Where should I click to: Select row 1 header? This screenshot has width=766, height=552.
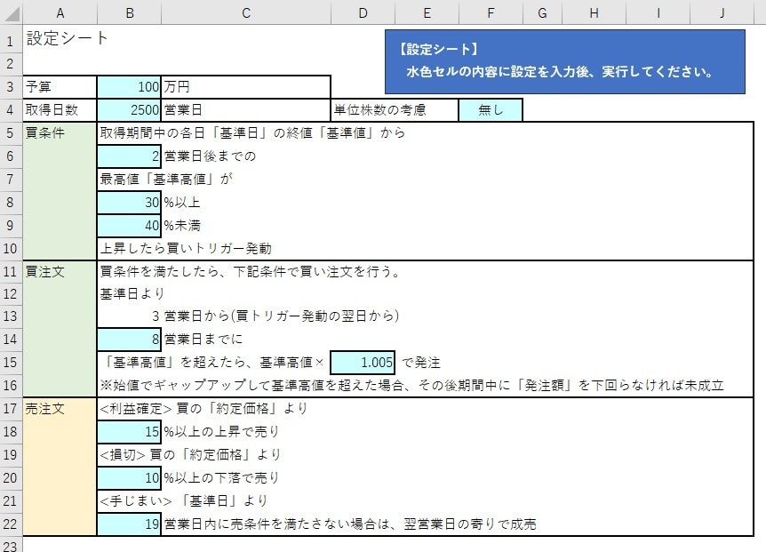click(11, 41)
